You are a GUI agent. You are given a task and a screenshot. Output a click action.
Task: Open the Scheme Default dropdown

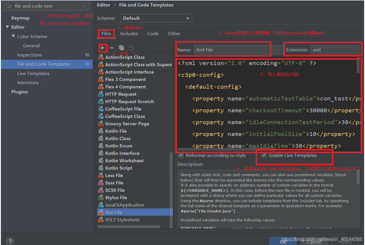(x=156, y=18)
